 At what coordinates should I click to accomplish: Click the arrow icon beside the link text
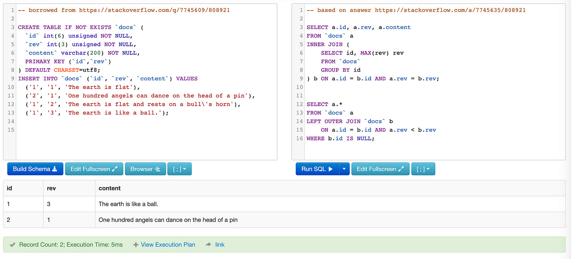point(208,244)
